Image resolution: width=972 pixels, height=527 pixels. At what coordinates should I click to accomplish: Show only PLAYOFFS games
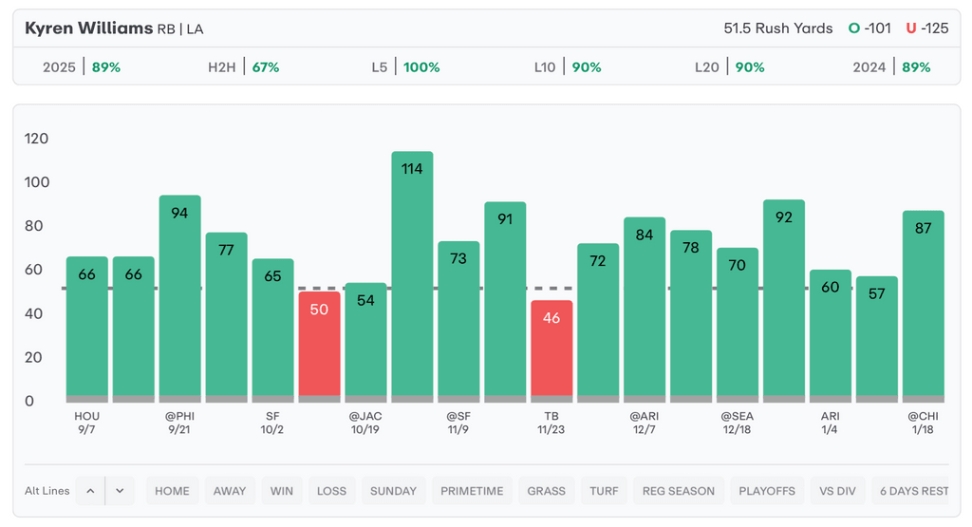point(767,491)
